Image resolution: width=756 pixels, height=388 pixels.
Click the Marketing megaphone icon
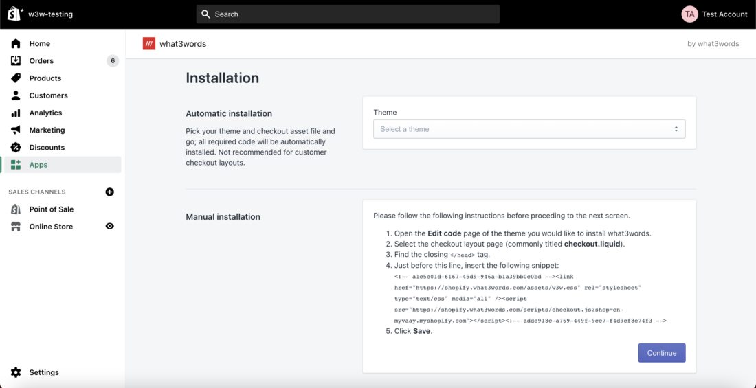click(x=16, y=130)
